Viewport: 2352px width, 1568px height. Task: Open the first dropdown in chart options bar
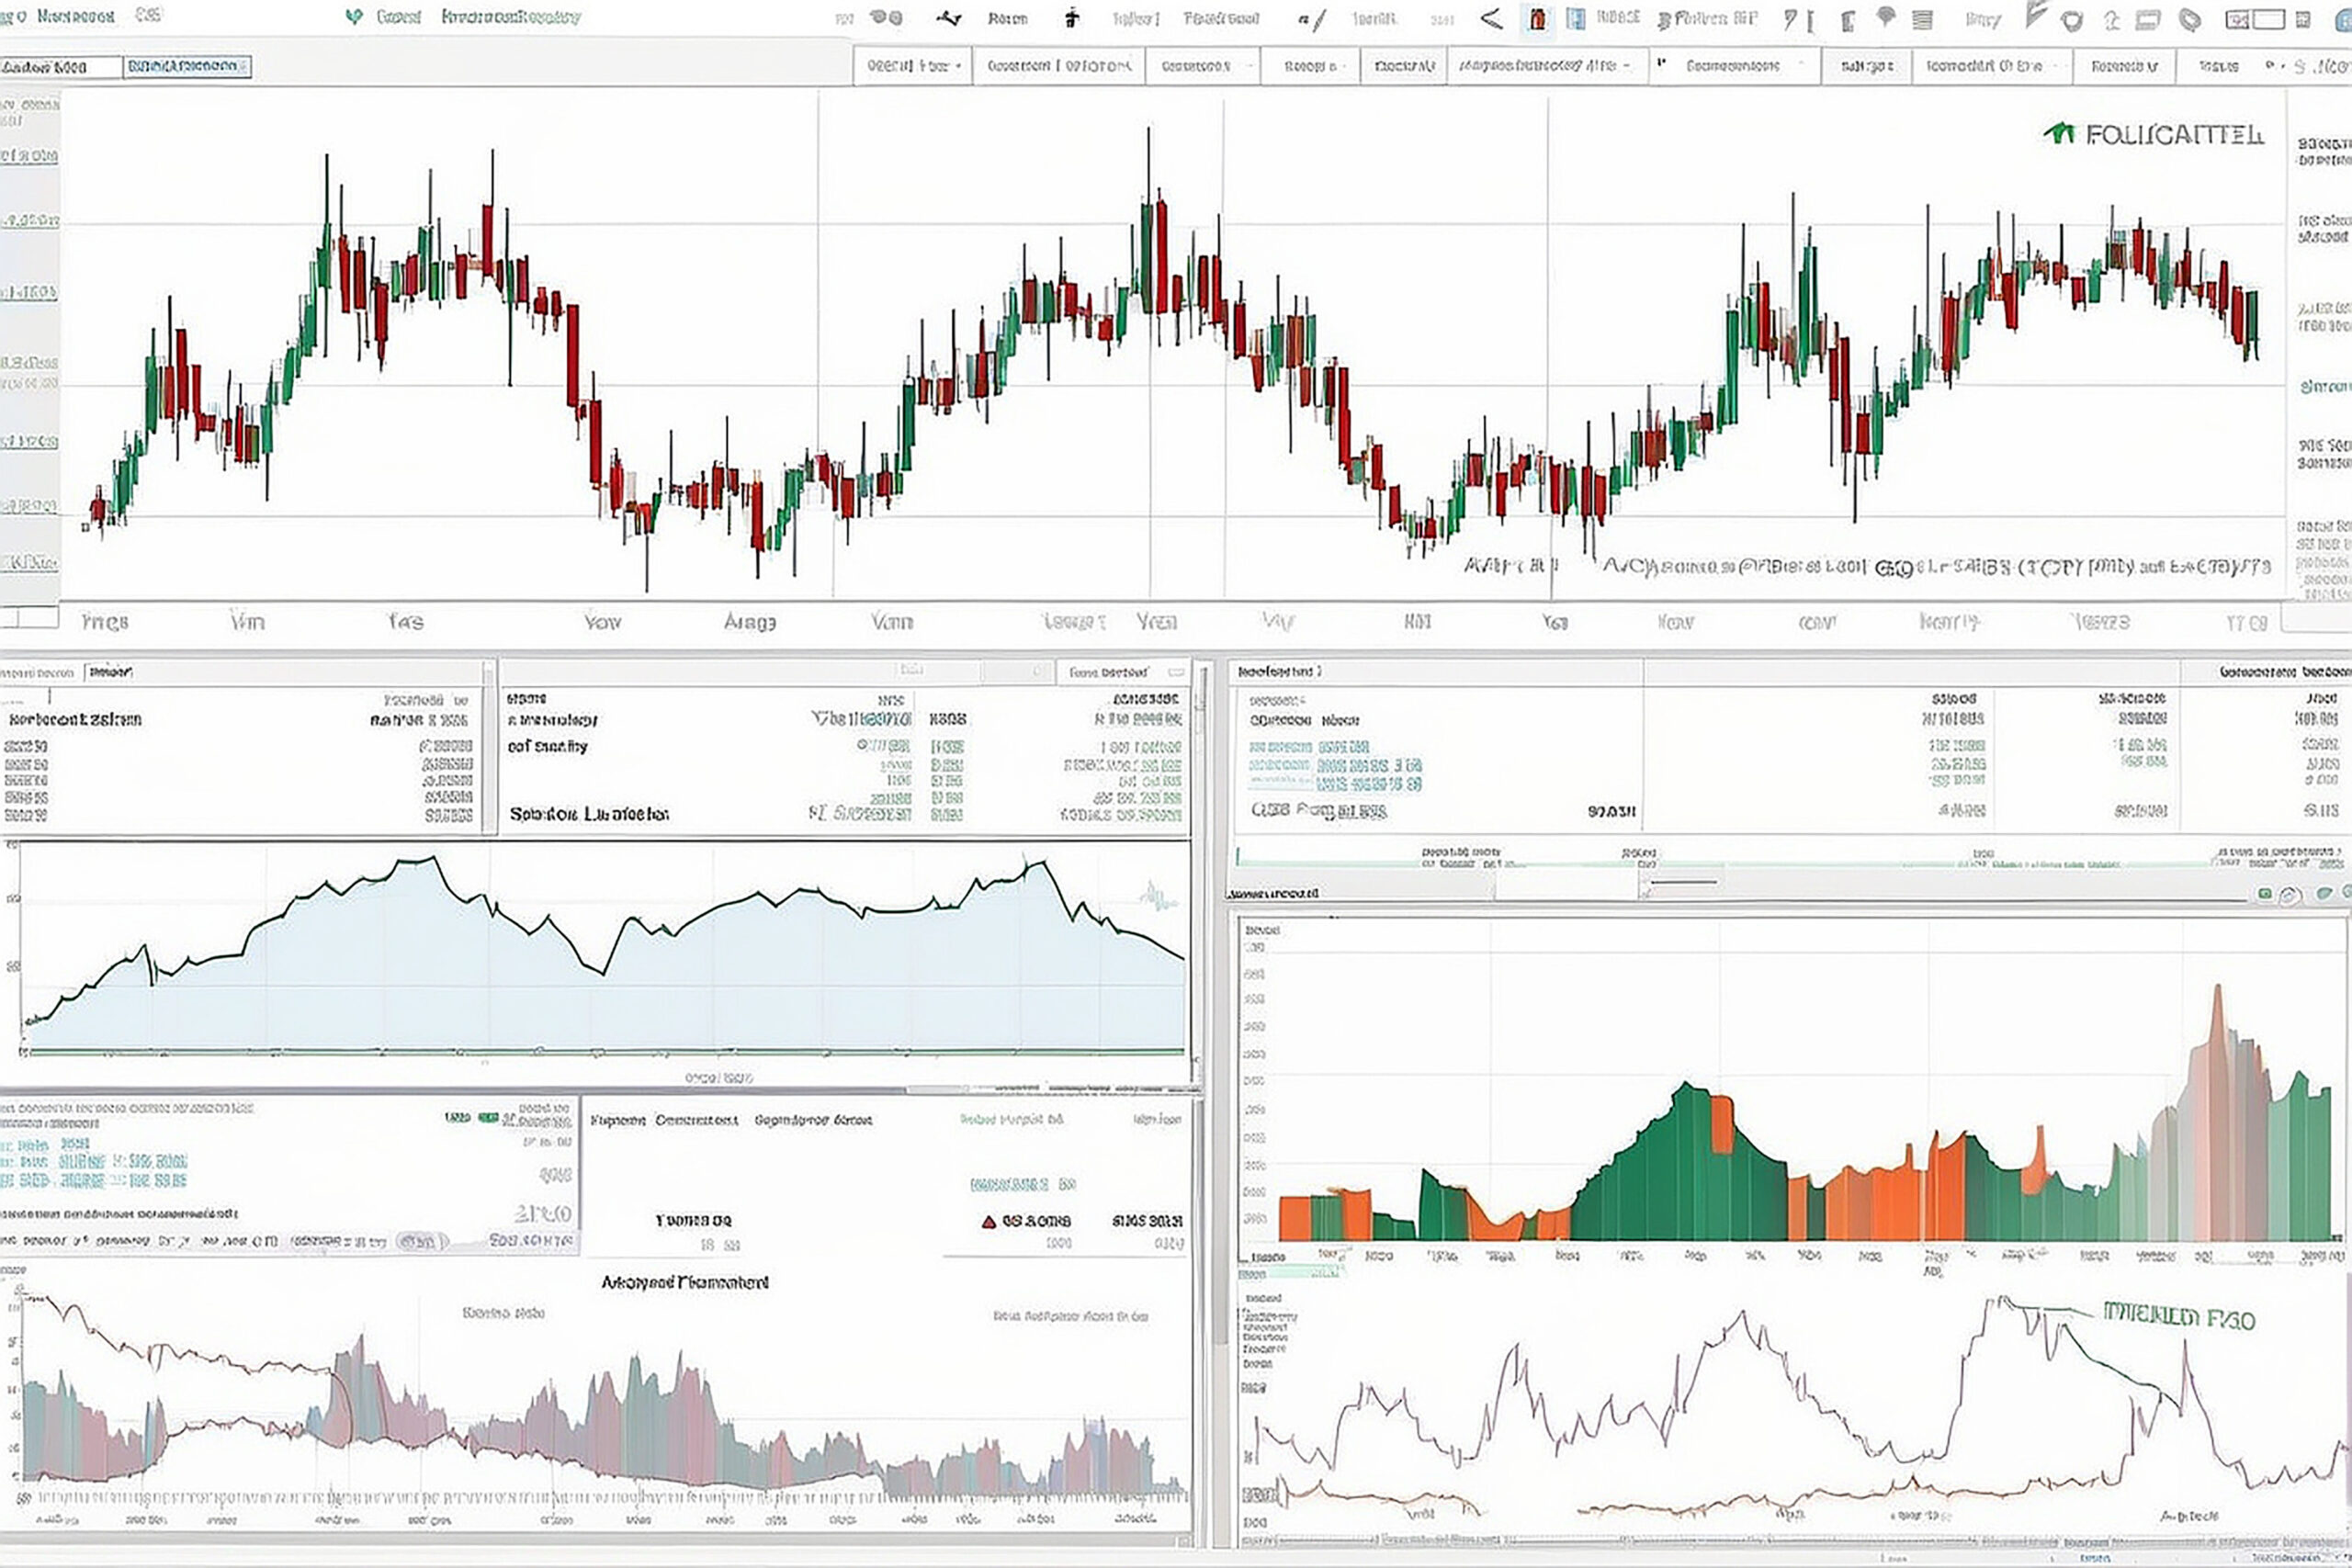pos(912,66)
